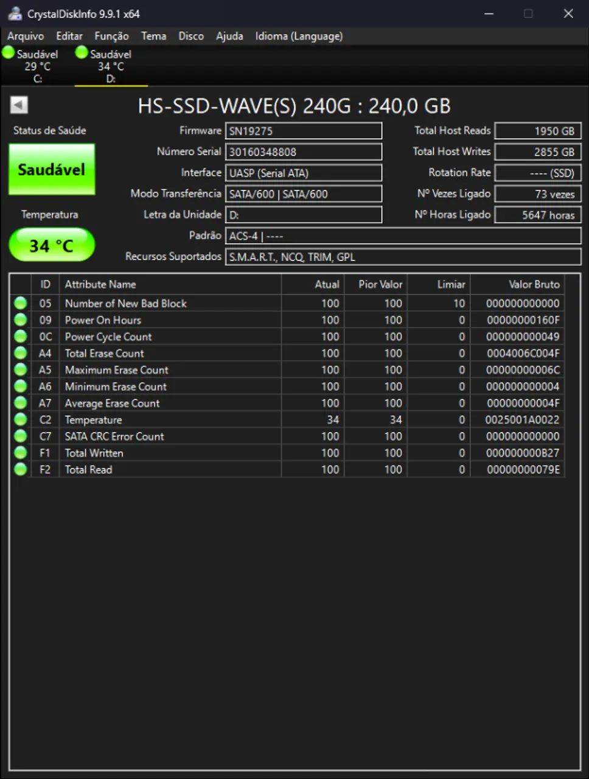The height and width of the screenshot is (779, 589).
Task: Click the Interface field UASP (Serial ATA)
Action: point(304,173)
